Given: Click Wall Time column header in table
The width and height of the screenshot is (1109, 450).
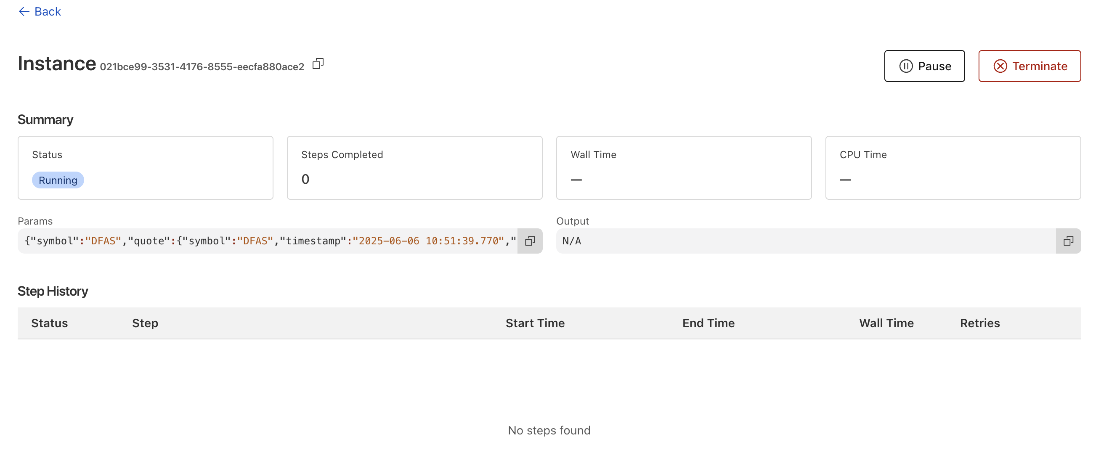Looking at the screenshot, I should coord(886,323).
